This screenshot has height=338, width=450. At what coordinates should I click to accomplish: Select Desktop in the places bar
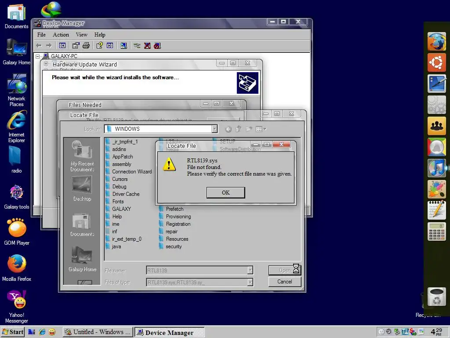coord(82,188)
